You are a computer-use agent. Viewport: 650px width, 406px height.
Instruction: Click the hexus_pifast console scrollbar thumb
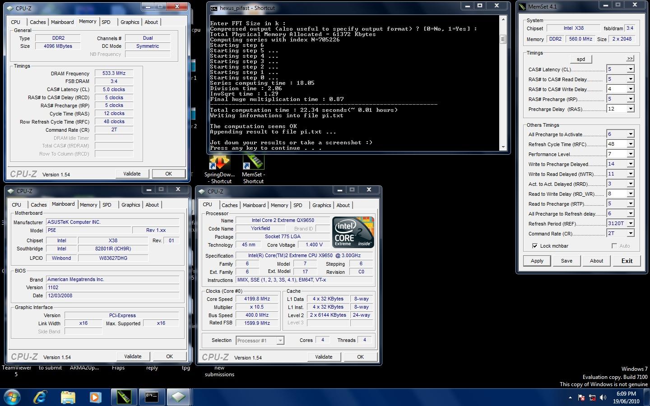[503, 39]
